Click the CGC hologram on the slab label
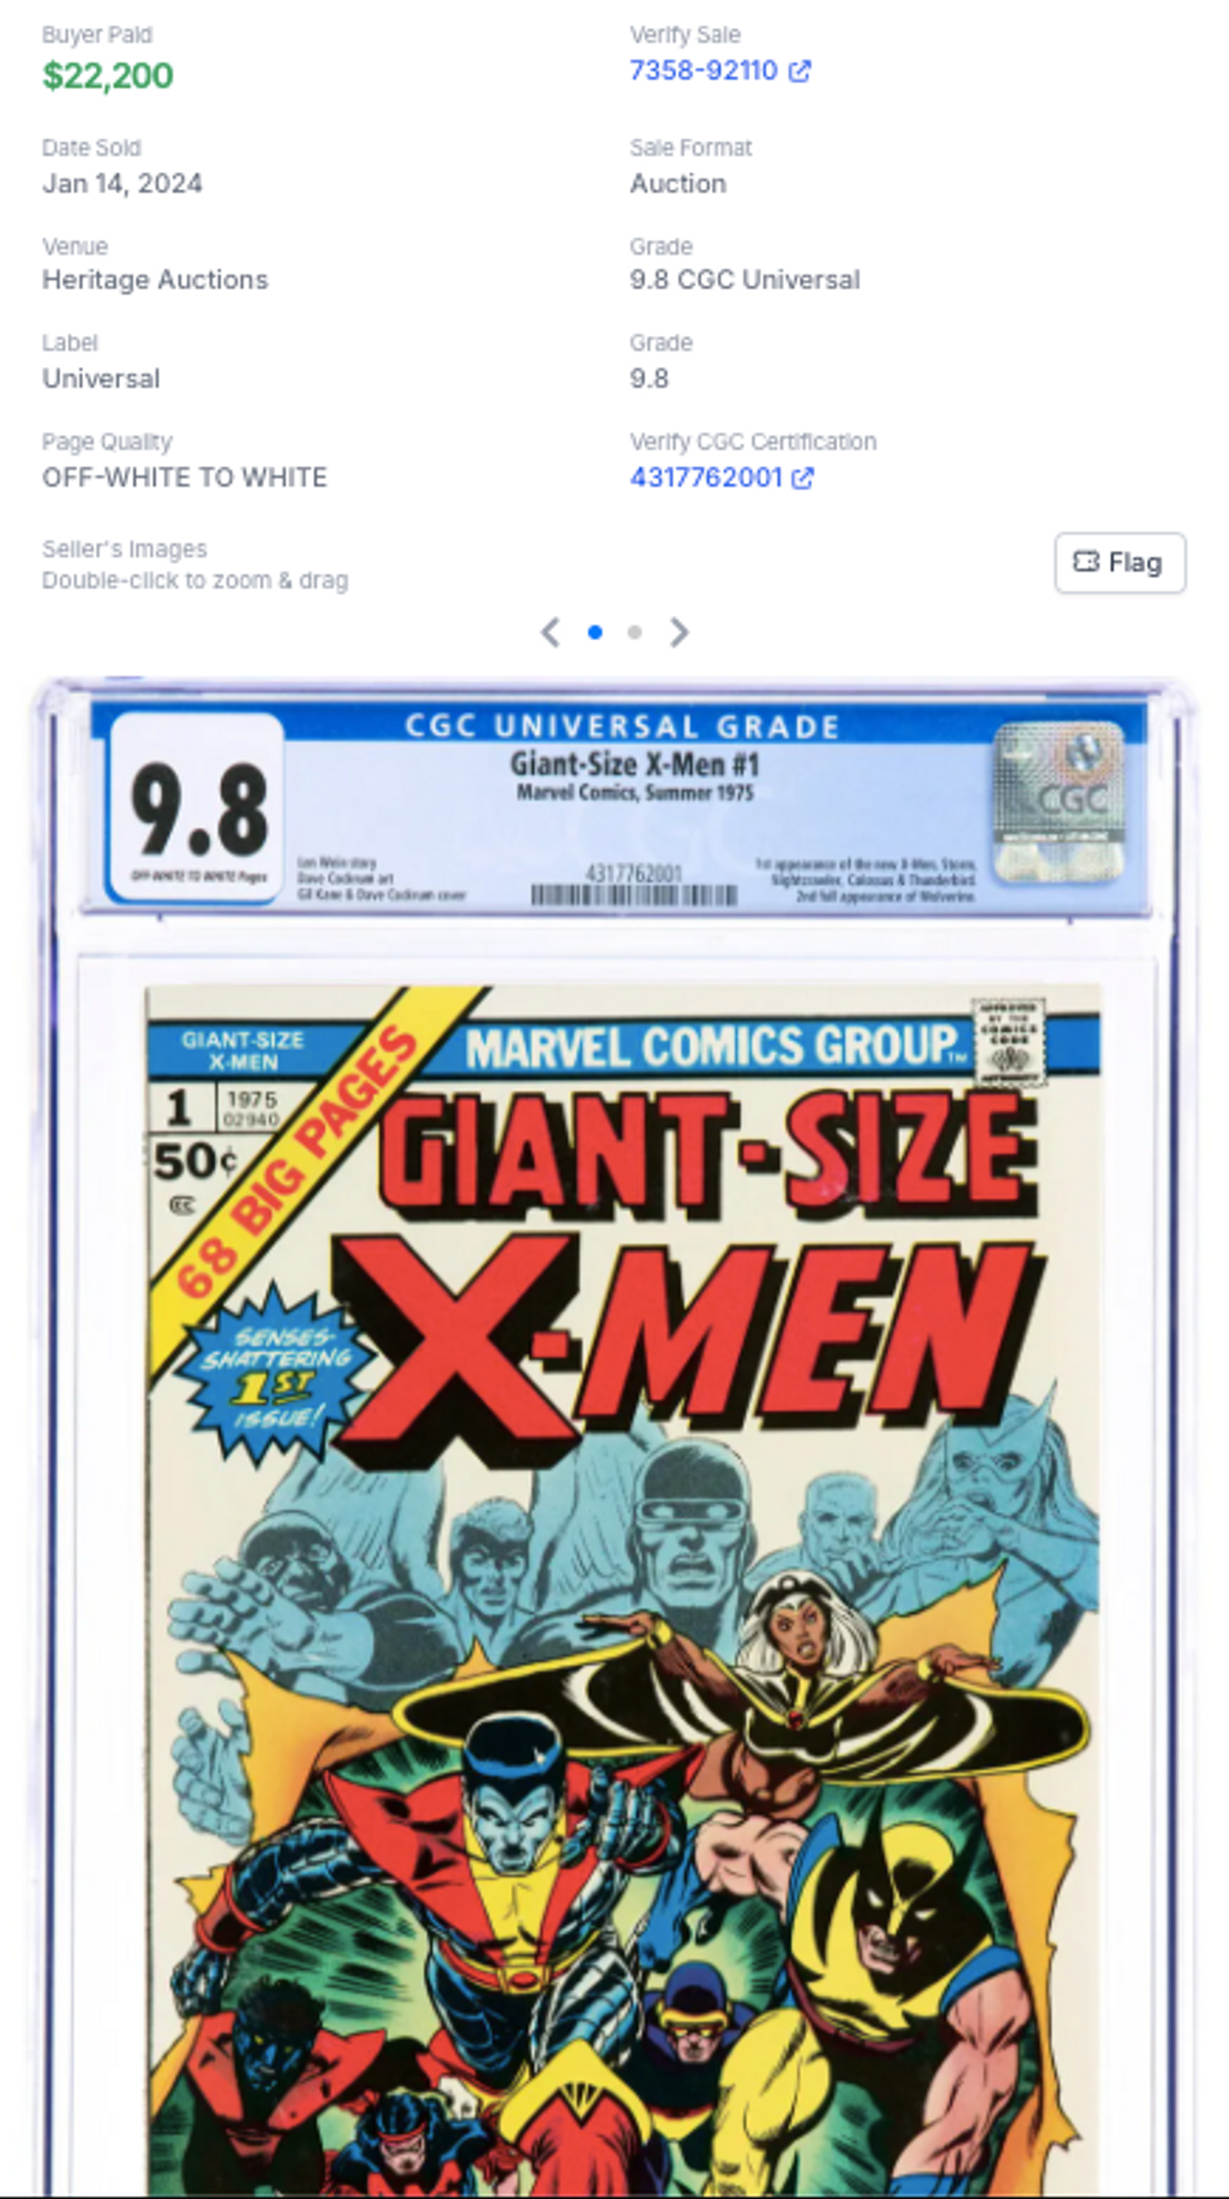The height and width of the screenshot is (2199, 1229). 1059,801
